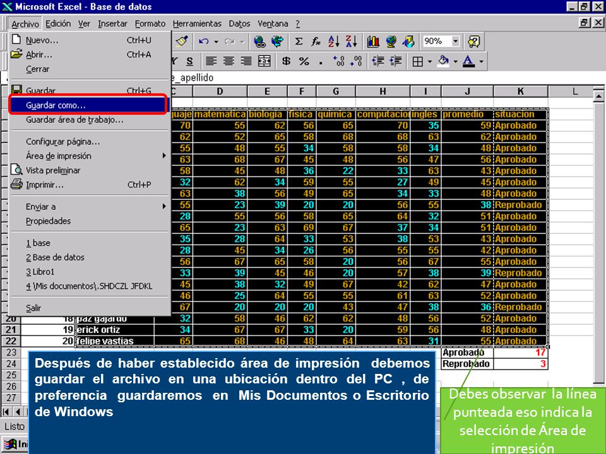
Task: Open recent file 3 Libro1
Action: click(x=89, y=272)
